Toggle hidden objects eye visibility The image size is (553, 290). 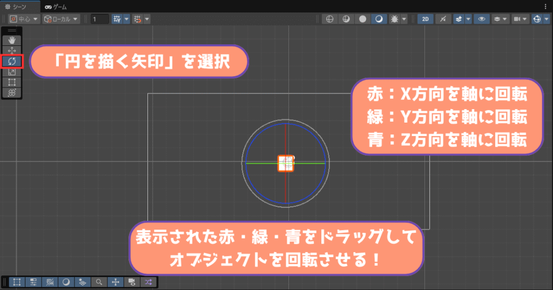pyautogui.click(x=482, y=19)
